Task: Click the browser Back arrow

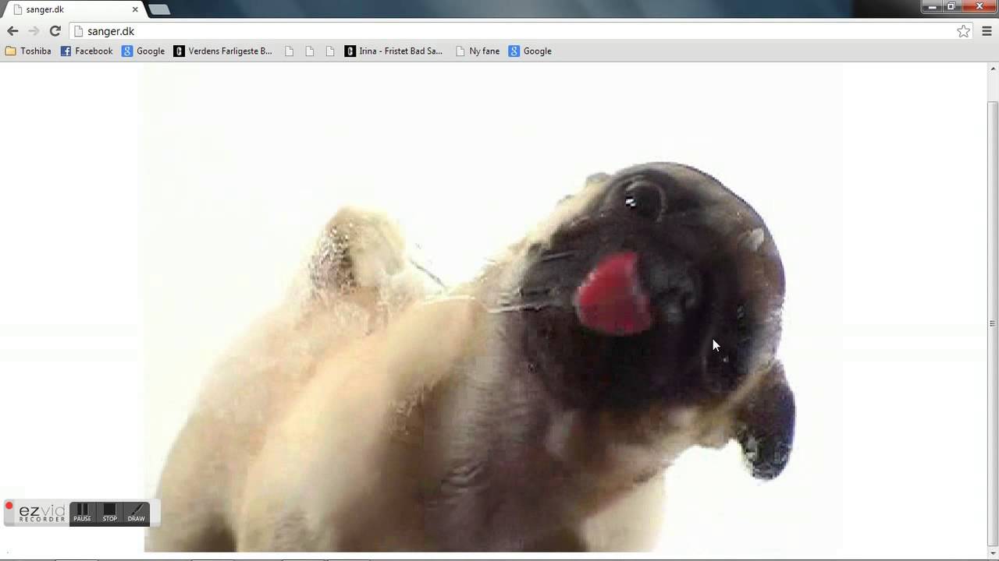Action: [12, 31]
